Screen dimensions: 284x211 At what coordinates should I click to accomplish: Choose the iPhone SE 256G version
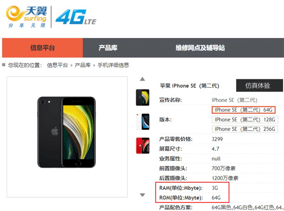245,129
